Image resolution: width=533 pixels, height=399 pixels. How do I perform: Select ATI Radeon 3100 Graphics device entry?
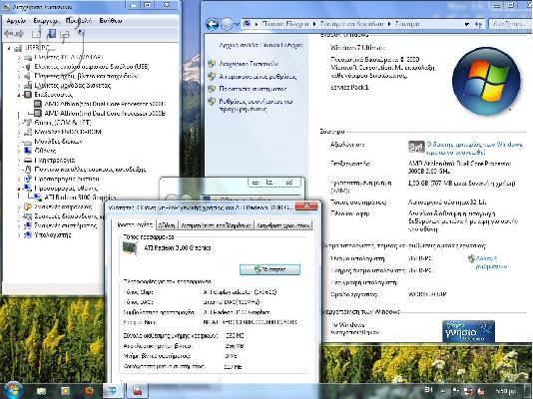point(80,198)
